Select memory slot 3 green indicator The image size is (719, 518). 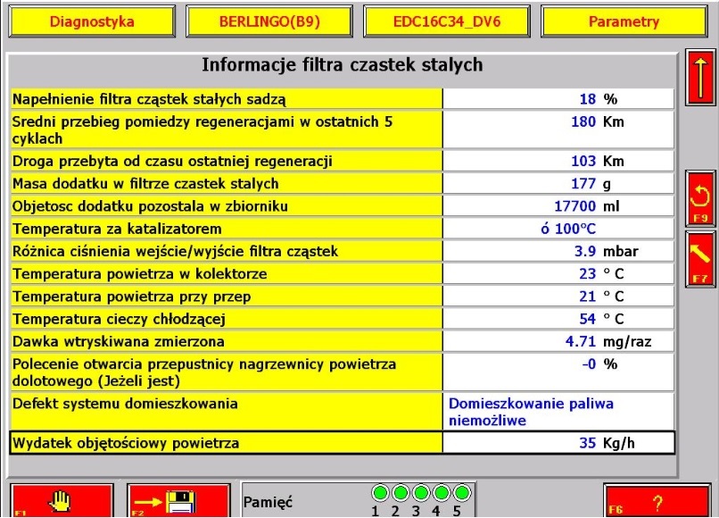(421, 494)
